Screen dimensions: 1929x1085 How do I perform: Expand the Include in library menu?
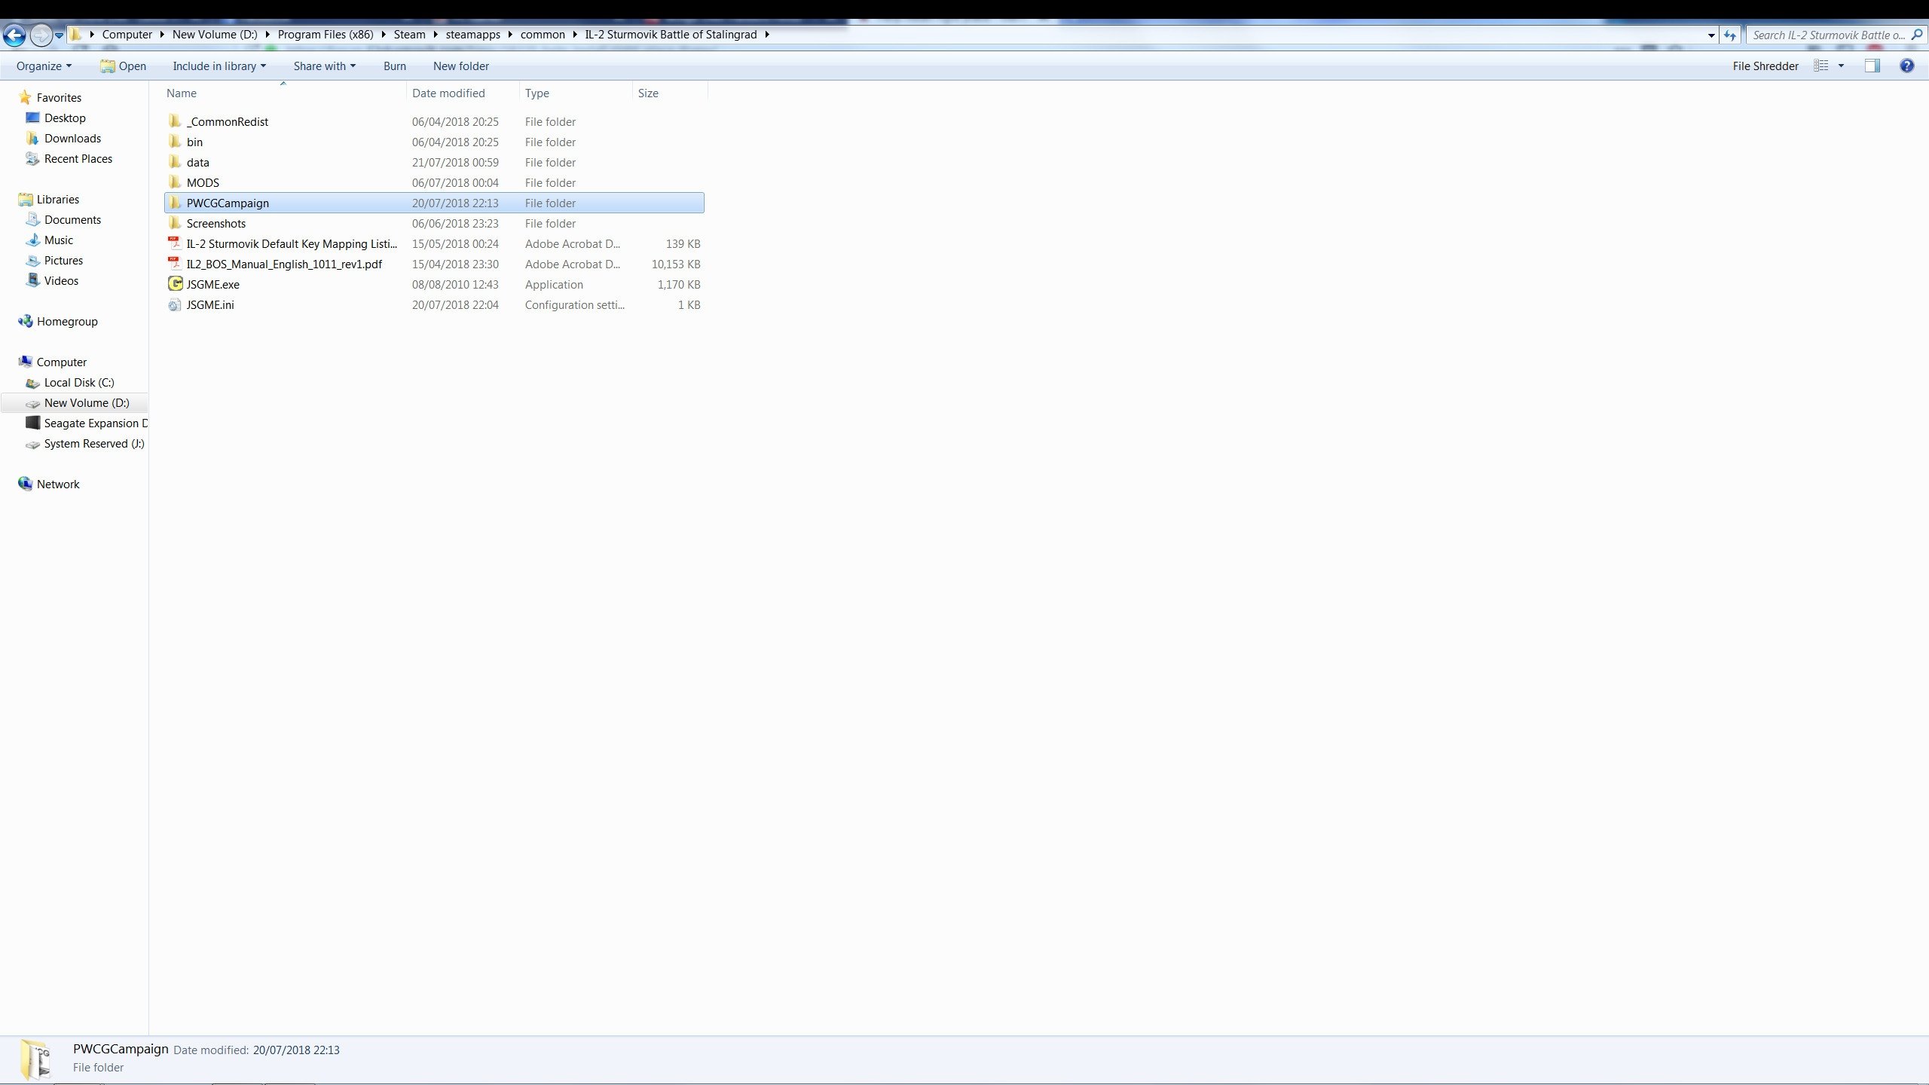point(219,66)
